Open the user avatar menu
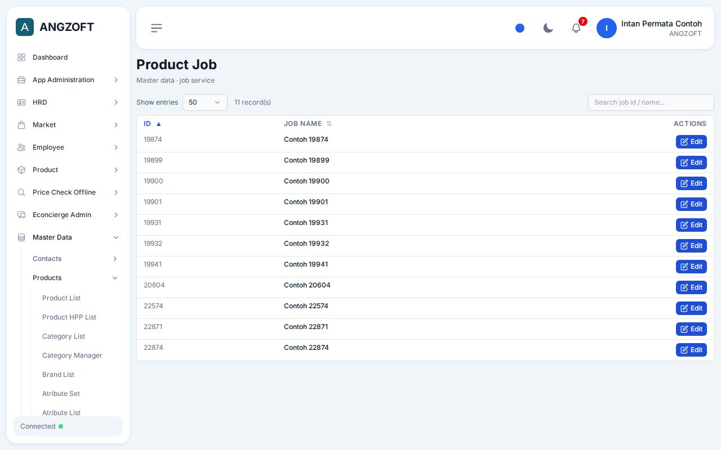The width and height of the screenshot is (721, 450). tap(607, 28)
